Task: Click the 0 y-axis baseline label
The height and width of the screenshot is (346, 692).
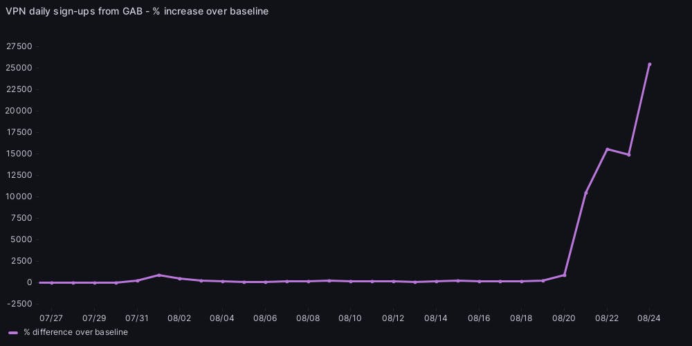Action: coord(30,282)
